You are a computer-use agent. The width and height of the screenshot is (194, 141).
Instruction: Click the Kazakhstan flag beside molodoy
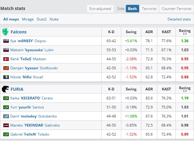click(6, 116)
